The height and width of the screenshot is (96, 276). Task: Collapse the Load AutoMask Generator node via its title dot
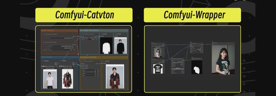click(x=43, y=34)
